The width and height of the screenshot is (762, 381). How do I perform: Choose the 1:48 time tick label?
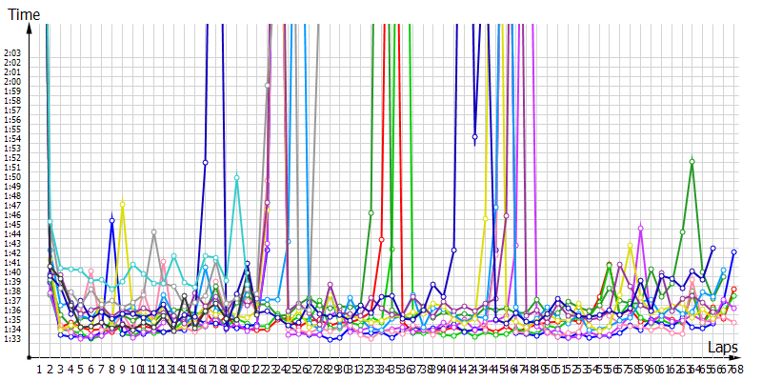pyautogui.click(x=12, y=196)
